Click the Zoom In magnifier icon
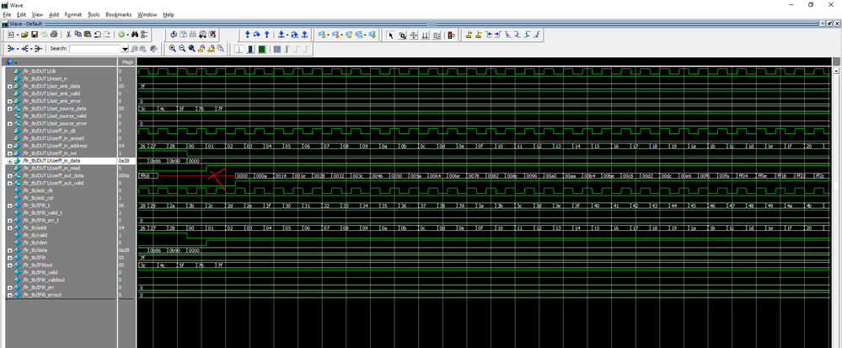The width and height of the screenshot is (842, 348). click(172, 49)
